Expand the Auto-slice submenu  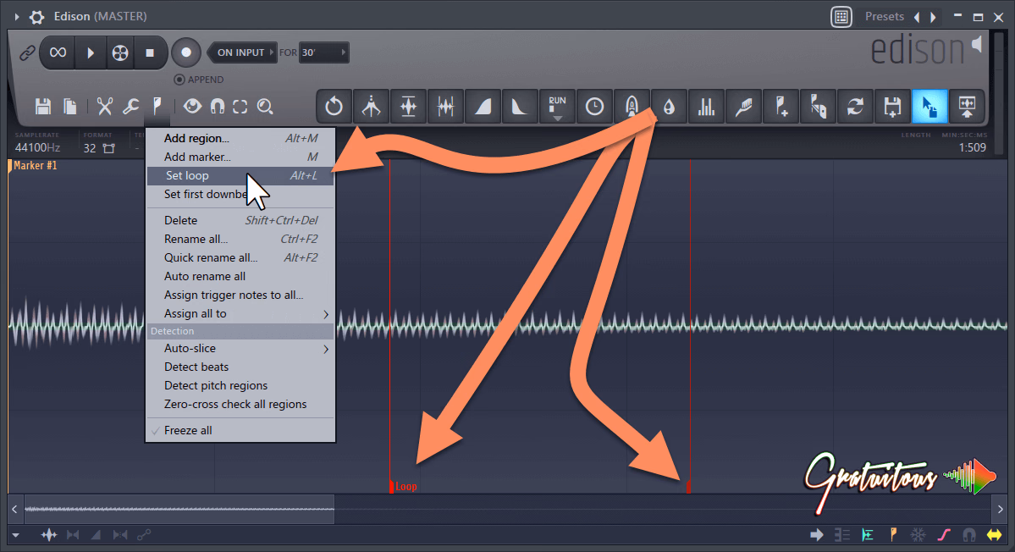pyautogui.click(x=240, y=349)
